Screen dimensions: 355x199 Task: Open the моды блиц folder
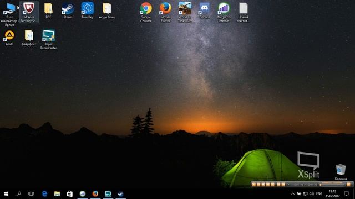coord(107,11)
